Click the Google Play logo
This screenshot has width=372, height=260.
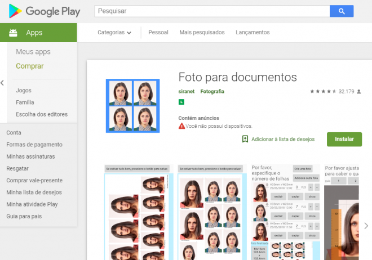click(x=45, y=11)
